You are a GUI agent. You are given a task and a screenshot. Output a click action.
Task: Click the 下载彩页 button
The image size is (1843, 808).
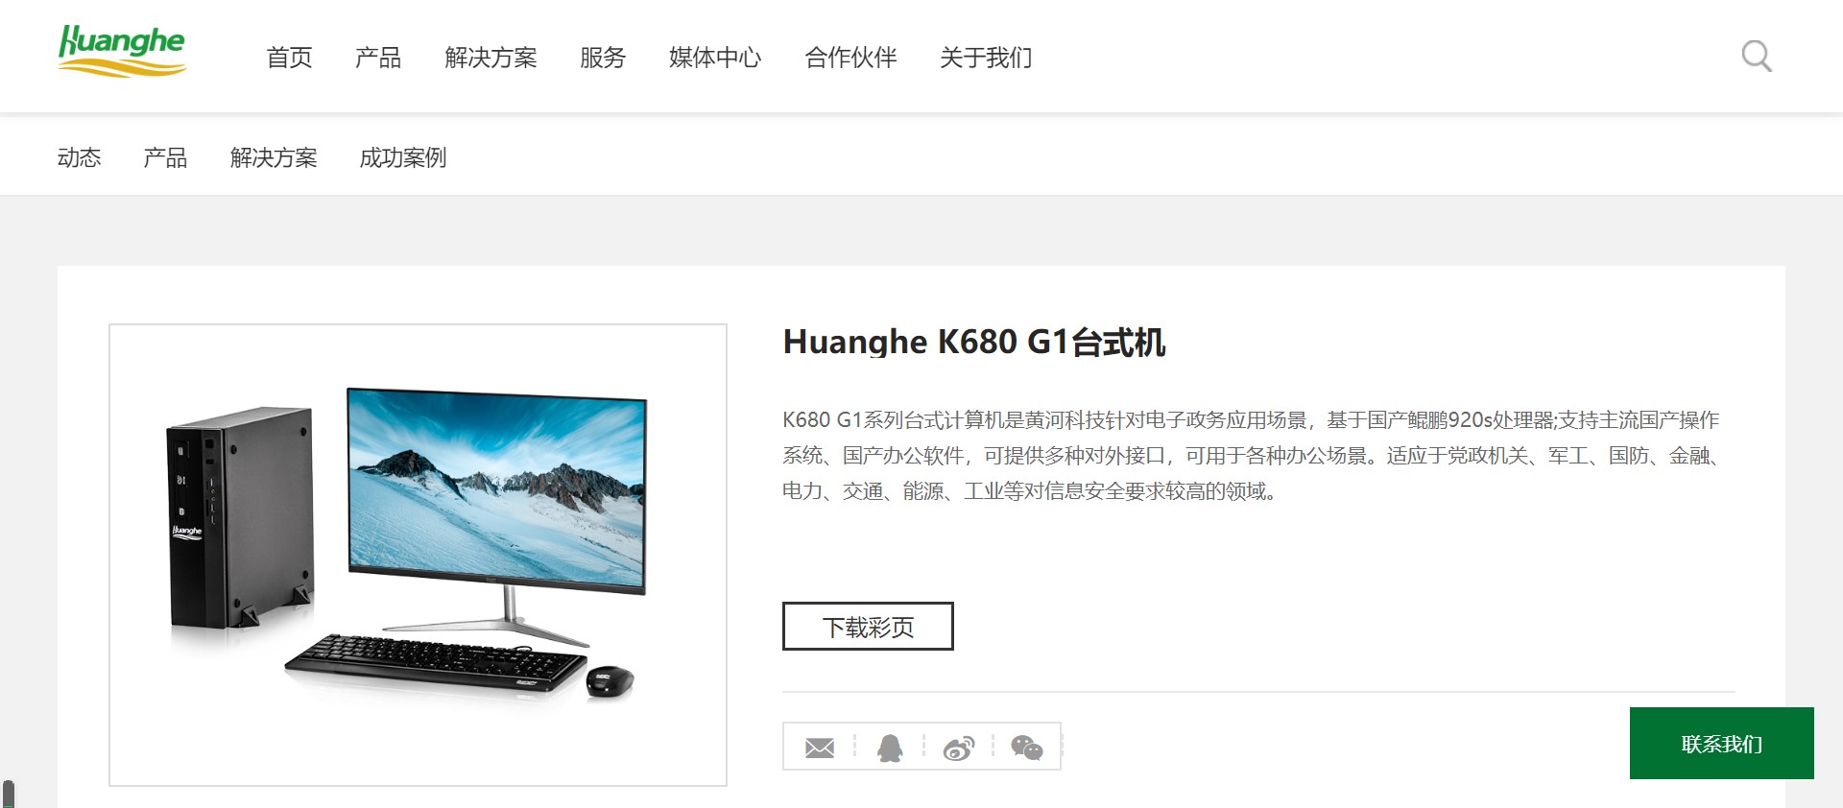click(868, 626)
